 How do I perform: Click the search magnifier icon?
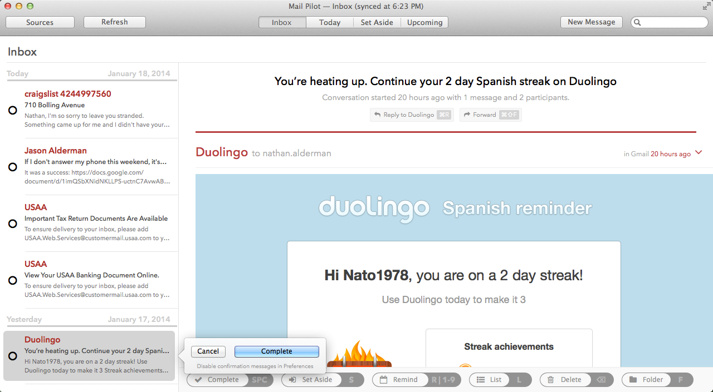pos(638,23)
